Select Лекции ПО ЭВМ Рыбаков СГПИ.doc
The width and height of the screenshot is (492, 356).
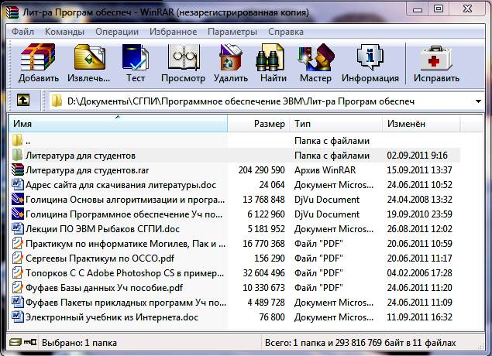click(102, 229)
